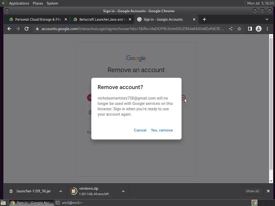Click the scrollbar up arrow
This screenshot has width=275, height=206.
click(x=271, y=36)
